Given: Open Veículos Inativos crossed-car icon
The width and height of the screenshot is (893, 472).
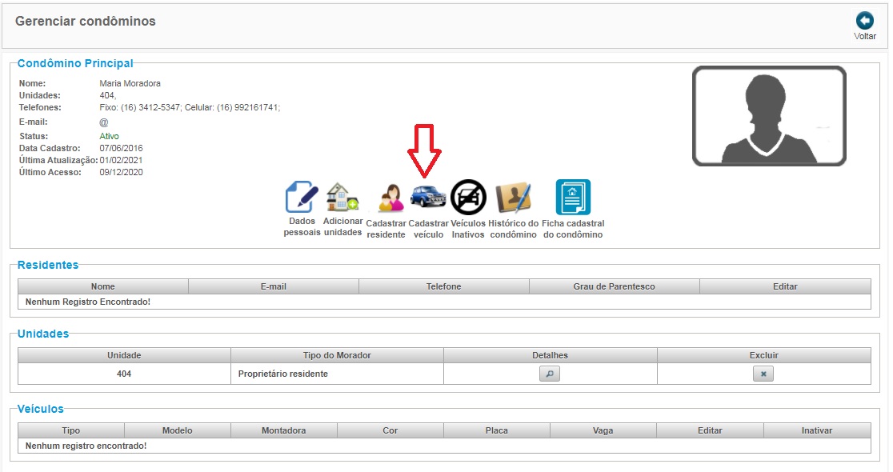Looking at the screenshot, I should pos(468,198).
